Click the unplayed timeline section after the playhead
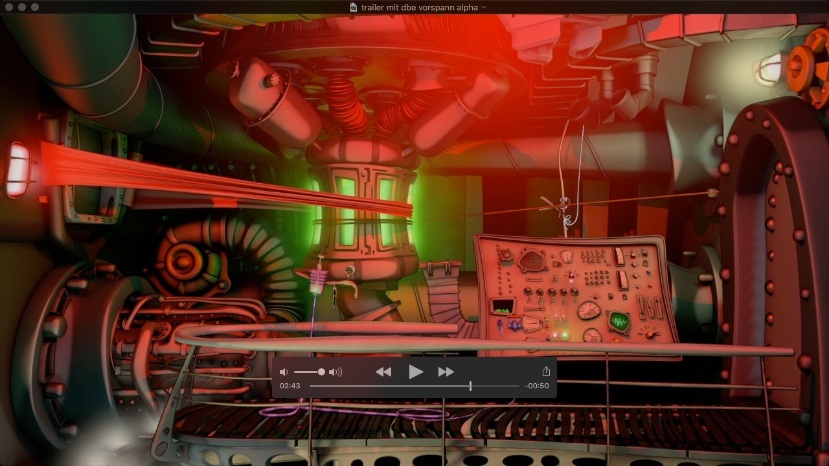The image size is (829, 466). pyautogui.click(x=495, y=386)
